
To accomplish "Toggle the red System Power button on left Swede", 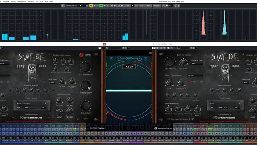I will (x=81, y=55).
